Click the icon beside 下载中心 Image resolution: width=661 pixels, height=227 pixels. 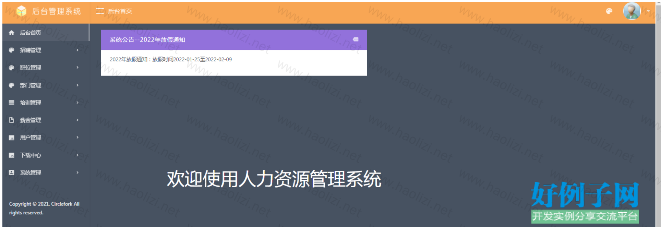(x=12, y=155)
